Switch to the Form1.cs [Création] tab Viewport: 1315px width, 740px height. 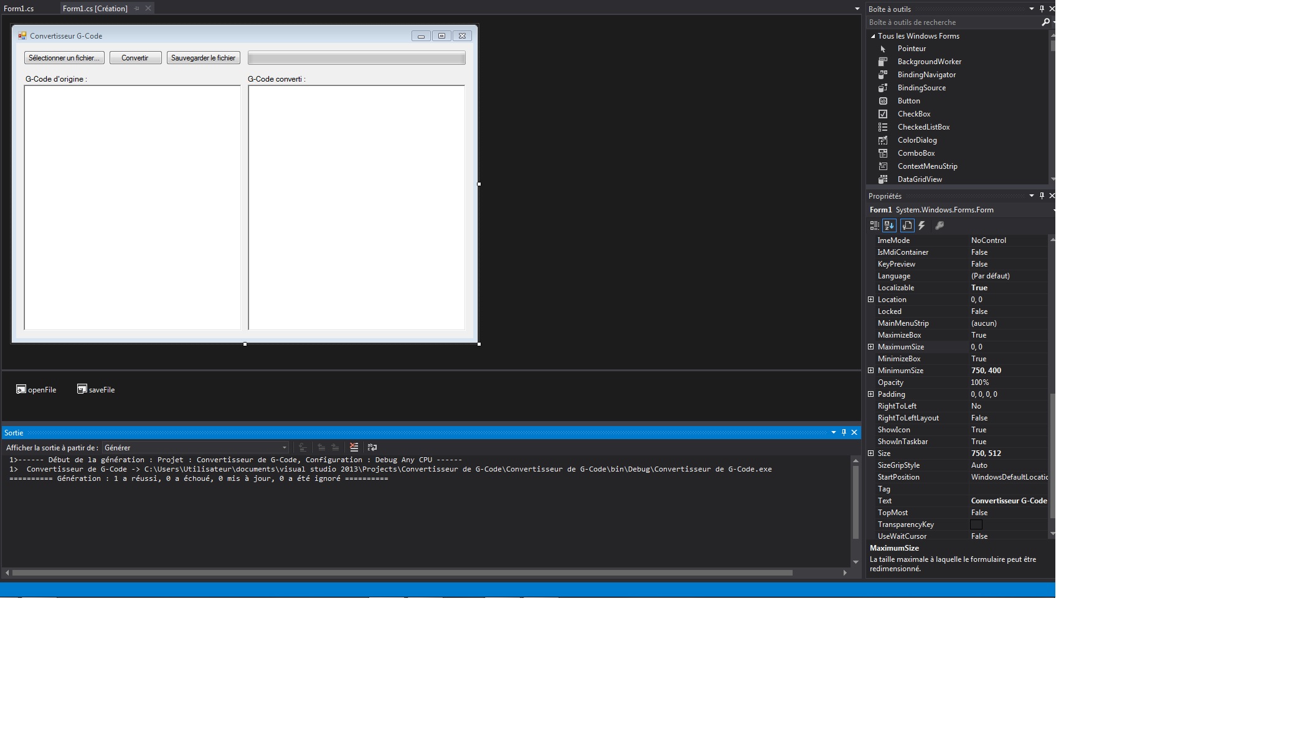tap(95, 8)
